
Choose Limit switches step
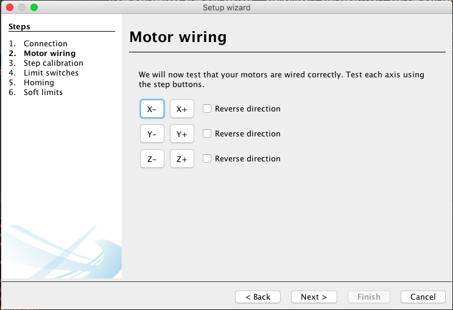[x=51, y=73]
